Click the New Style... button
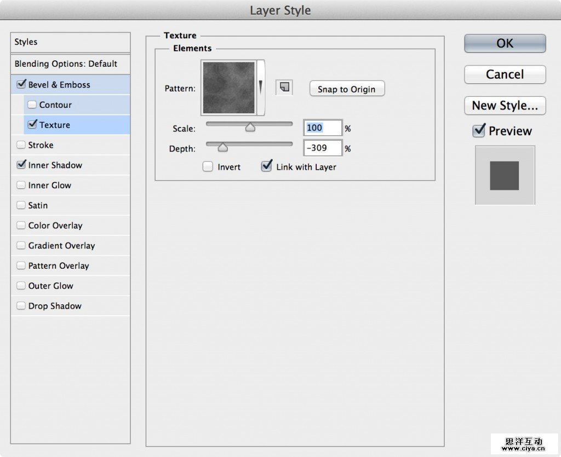561x457 pixels. (505, 105)
